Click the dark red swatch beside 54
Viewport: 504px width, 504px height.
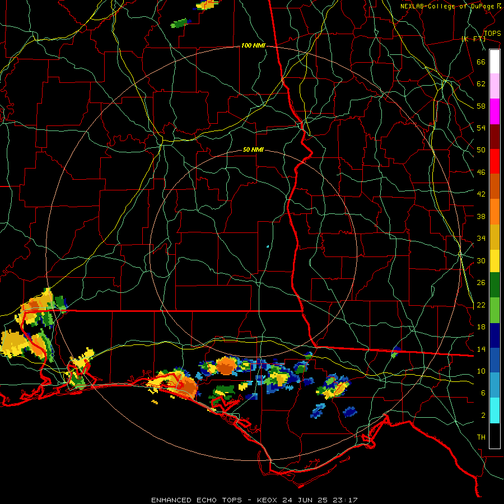(x=494, y=136)
